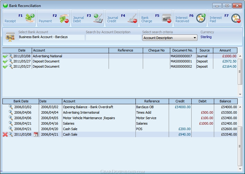The width and height of the screenshot is (245, 174).
Task: Click the Payment F2 button
Action: (54, 18)
